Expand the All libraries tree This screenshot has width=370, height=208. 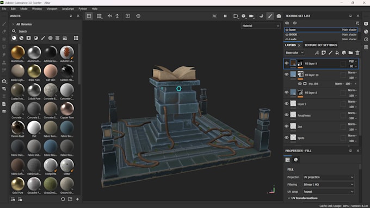tap(13, 24)
